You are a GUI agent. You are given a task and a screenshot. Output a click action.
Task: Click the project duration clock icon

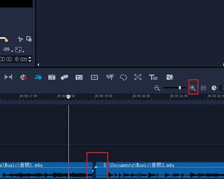click(214, 88)
